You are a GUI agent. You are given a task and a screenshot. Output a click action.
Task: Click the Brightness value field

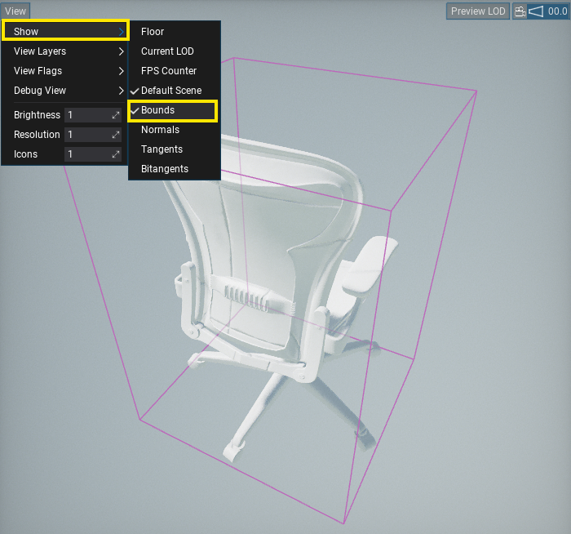coord(92,115)
